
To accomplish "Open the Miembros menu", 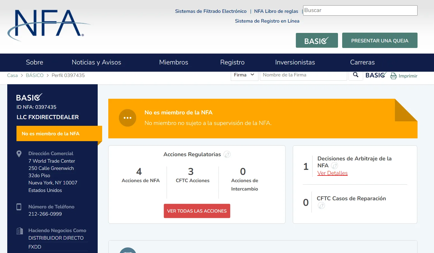I will click(x=174, y=62).
